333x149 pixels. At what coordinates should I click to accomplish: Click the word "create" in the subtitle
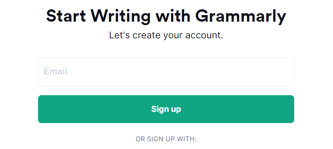click(147, 36)
